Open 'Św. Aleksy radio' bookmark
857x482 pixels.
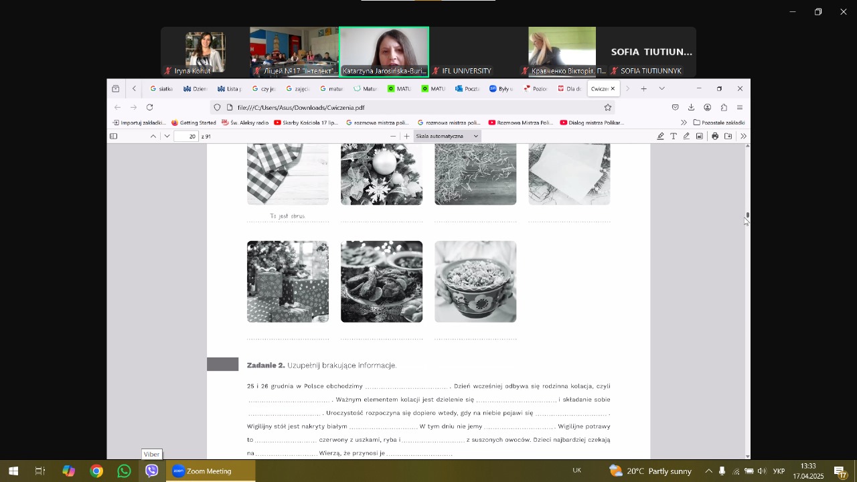[245, 123]
